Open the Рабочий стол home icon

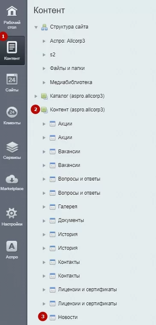[x=12, y=11]
